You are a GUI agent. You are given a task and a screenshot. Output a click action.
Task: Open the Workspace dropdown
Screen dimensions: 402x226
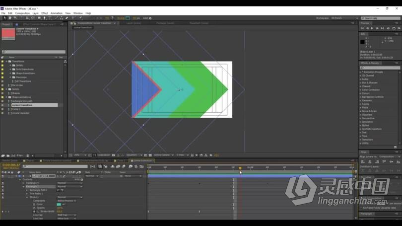[343, 18]
